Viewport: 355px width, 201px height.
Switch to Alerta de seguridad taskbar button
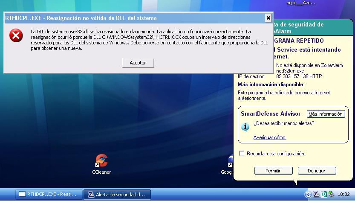(117, 195)
